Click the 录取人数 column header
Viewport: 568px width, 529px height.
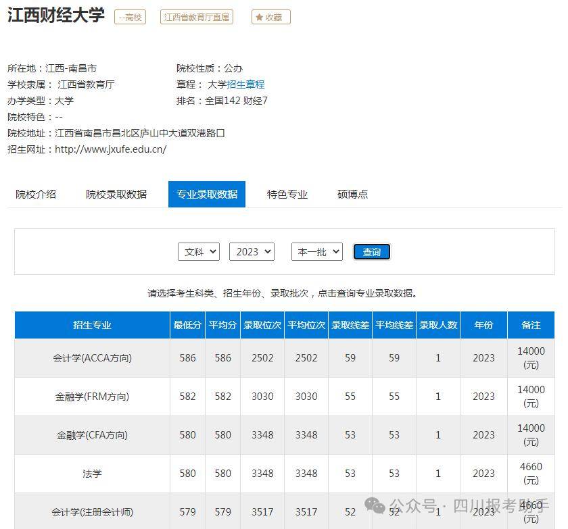[438, 325]
